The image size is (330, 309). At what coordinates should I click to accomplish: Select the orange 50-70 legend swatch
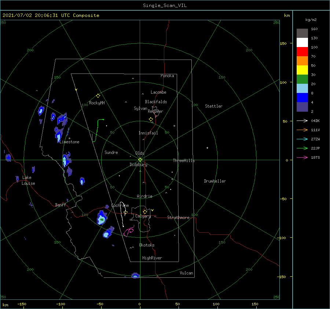click(x=302, y=61)
